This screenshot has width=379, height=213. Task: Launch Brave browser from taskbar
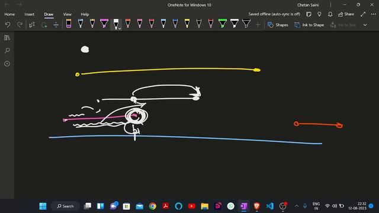(256, 206)
